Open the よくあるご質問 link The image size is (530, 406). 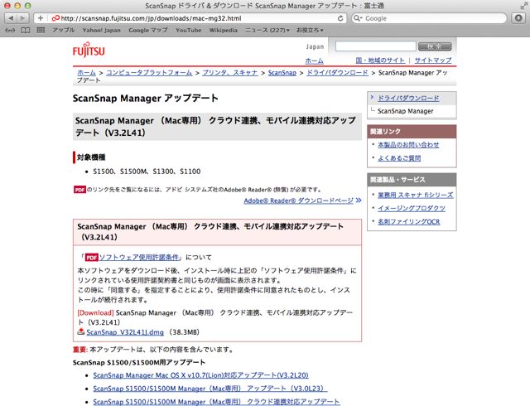(x=399, y=158)
